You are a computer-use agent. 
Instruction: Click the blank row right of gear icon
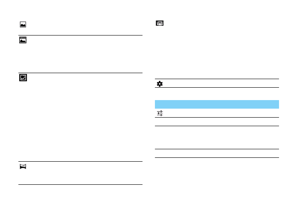point(221,84)
